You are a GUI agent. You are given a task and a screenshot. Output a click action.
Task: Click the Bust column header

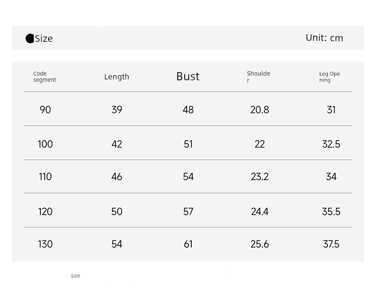(x=188, y=77)
